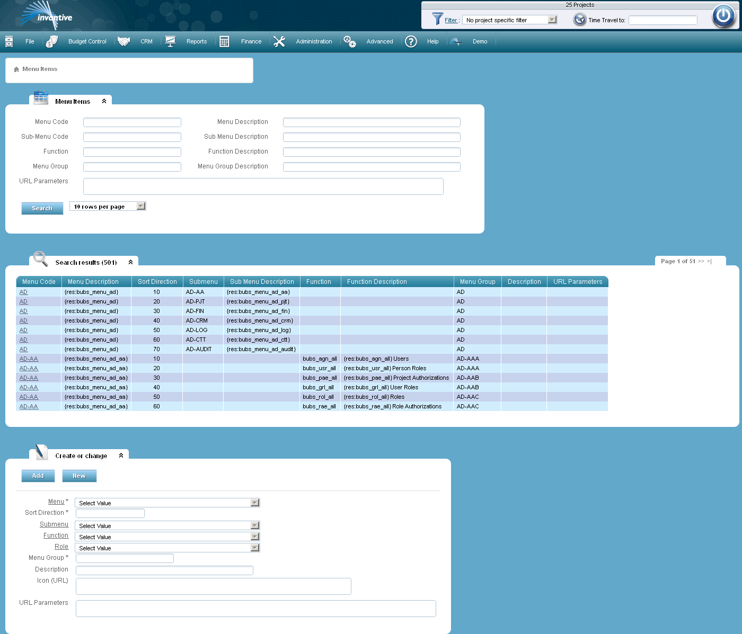This screenshot has width=742, height=634.
Task: Click the Demo icon
Action: tap(456, 41)
